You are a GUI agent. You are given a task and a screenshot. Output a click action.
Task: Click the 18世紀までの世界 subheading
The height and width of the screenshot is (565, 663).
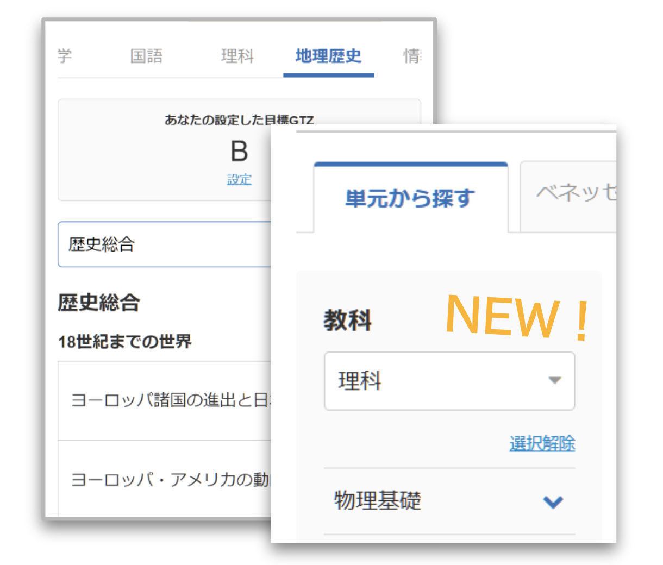coord(125,342)
